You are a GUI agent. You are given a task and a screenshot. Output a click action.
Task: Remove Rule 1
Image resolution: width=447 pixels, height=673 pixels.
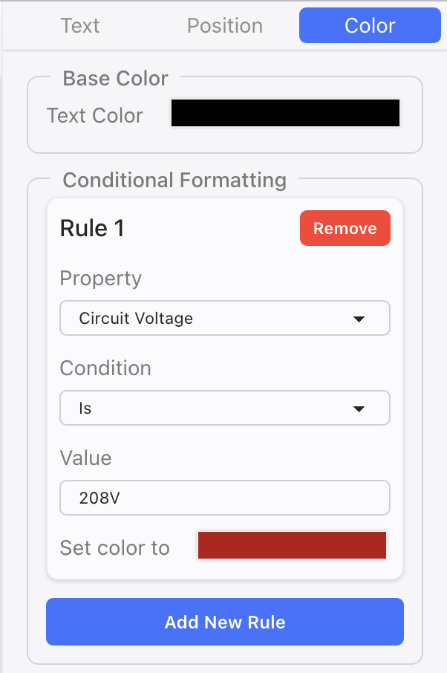(x=345, y=228)
